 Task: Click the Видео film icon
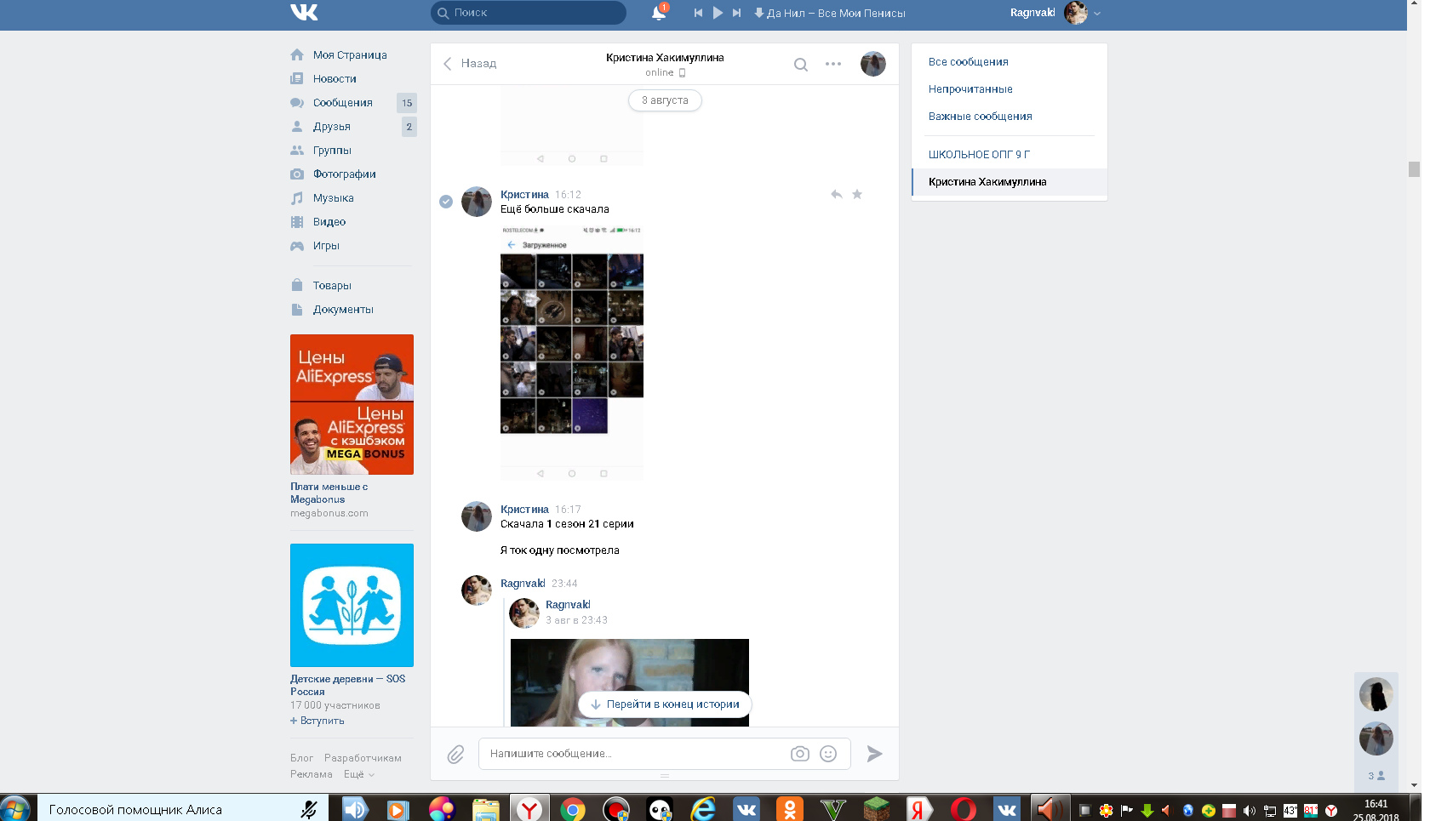[x=297, y=221]
